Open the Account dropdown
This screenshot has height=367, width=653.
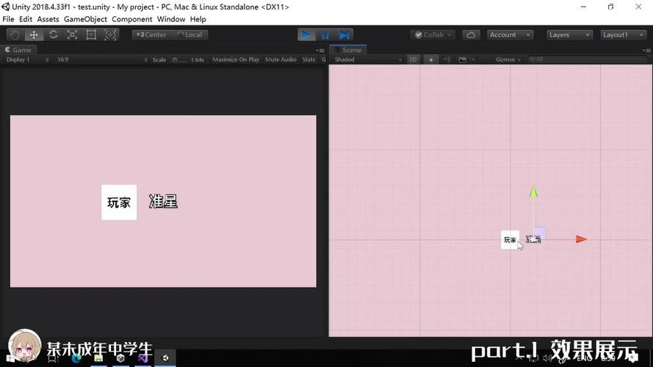coord(510,35)
